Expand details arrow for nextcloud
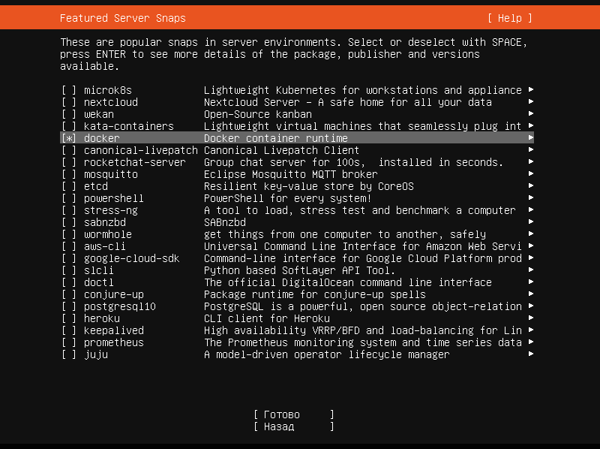This screenshot has width=600, height=449. click(531, 101)
